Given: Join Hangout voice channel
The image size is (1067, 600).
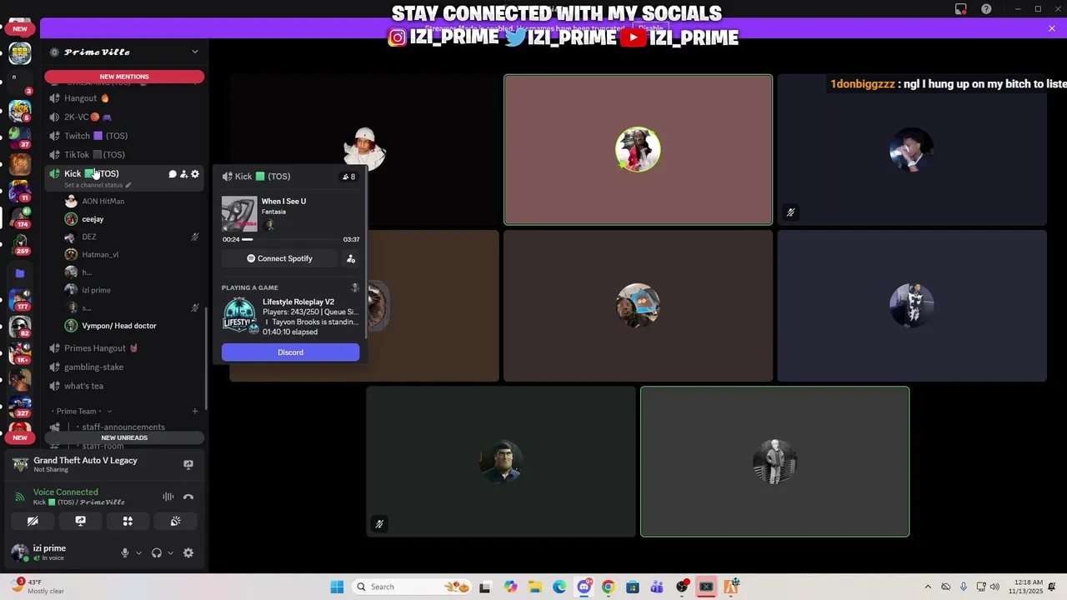Looking at the screenshot, I should pyautogui.click(x=123, y=98).
